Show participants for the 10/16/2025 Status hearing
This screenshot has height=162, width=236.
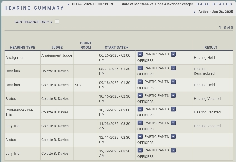[140, 96]
